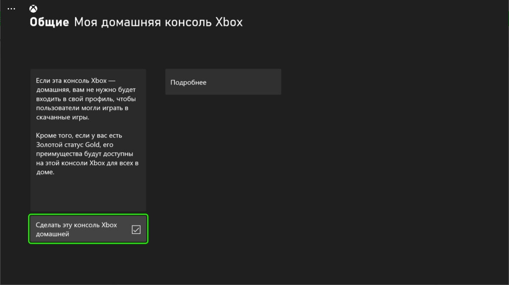
Task: Click the 'Моя домашняя консоль Xbox' title
Action: click(x=158, y=22)
